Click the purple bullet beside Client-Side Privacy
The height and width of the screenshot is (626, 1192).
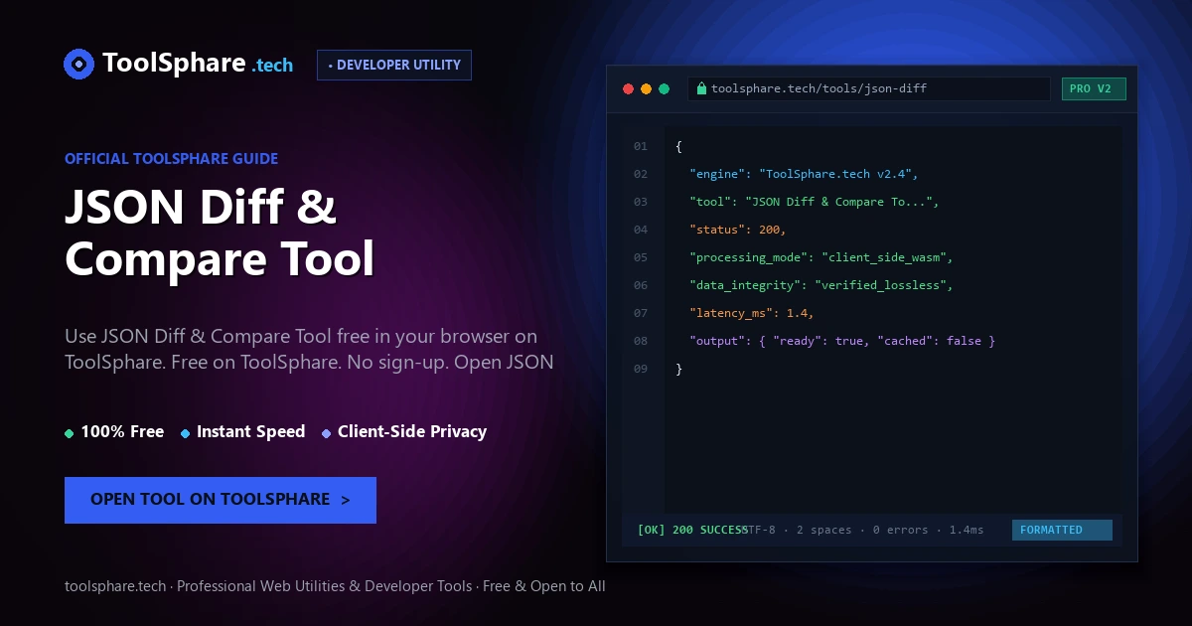tap(327, 433)
